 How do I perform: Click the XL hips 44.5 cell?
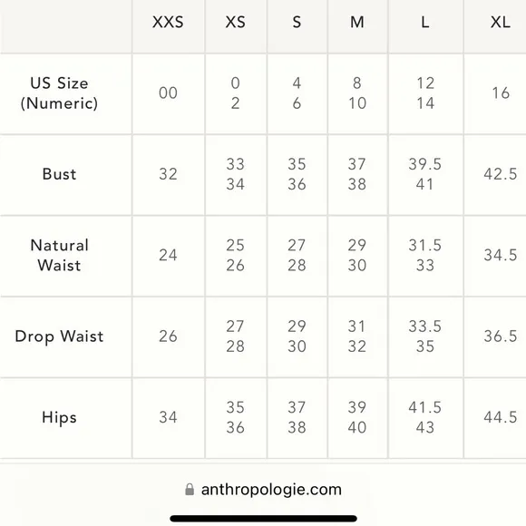coord(501,418)
